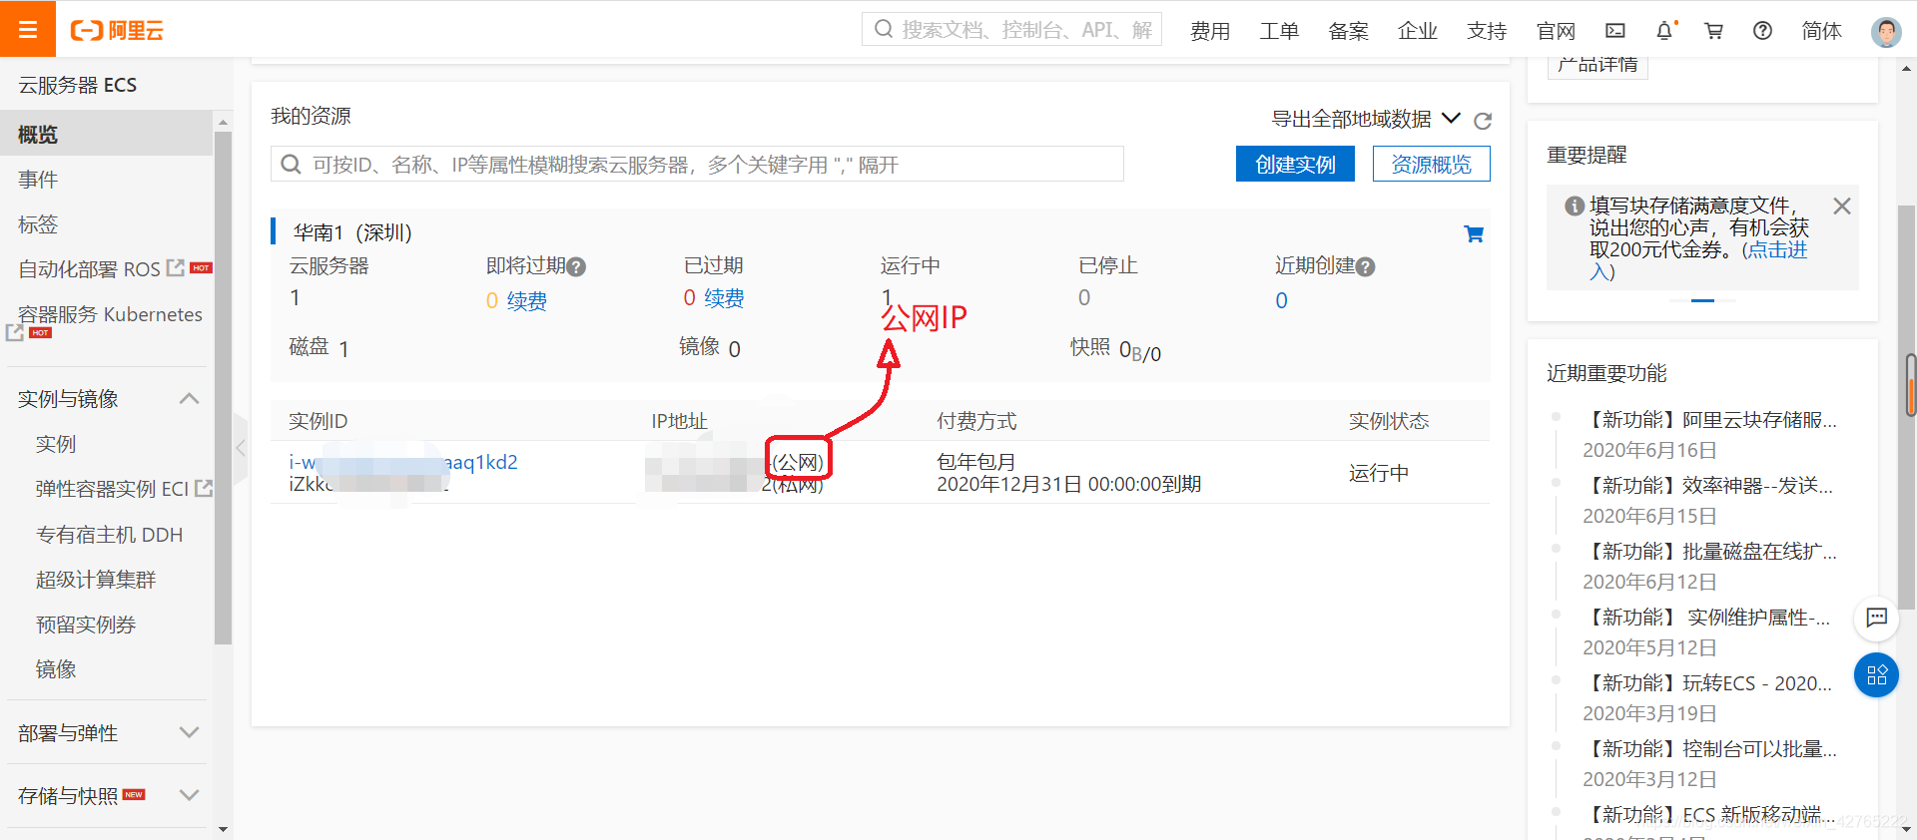
Task: Switch language via 简体
Action: [1822, 31]
